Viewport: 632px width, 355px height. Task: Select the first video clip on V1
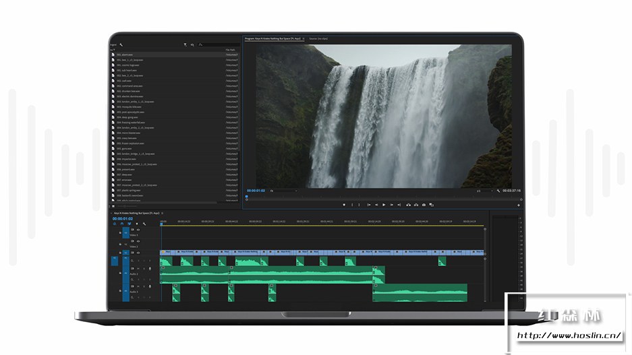point(166,253)
